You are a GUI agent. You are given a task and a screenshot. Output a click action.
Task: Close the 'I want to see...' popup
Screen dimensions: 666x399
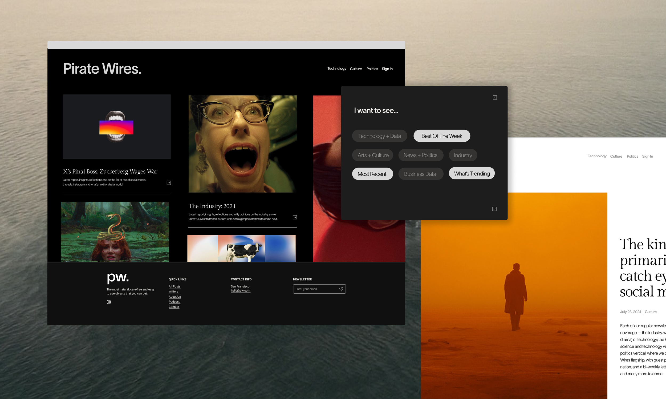(495, 98)
